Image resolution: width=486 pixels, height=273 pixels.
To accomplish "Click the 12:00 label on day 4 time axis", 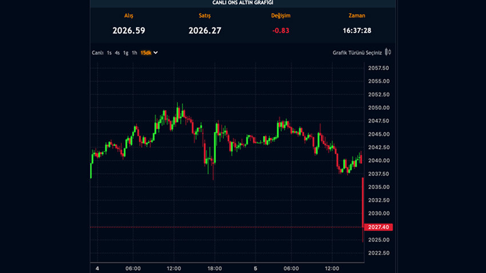I will click(174, 268).
